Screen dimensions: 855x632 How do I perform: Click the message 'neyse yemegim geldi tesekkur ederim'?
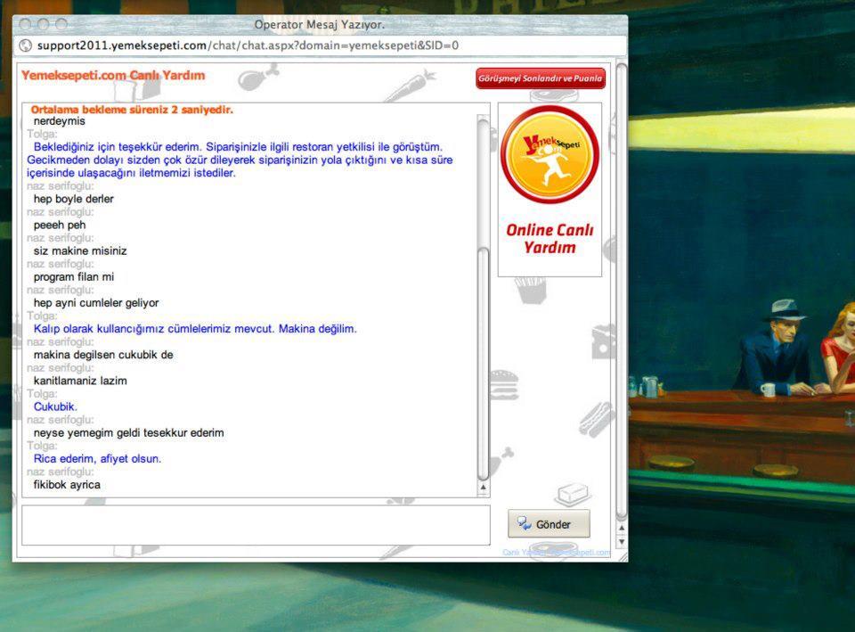128,433
